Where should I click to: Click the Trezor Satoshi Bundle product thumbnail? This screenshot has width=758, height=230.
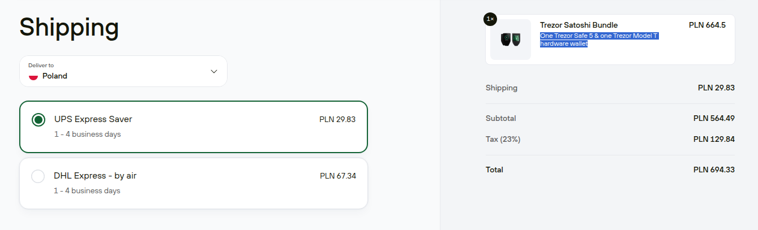511,40
